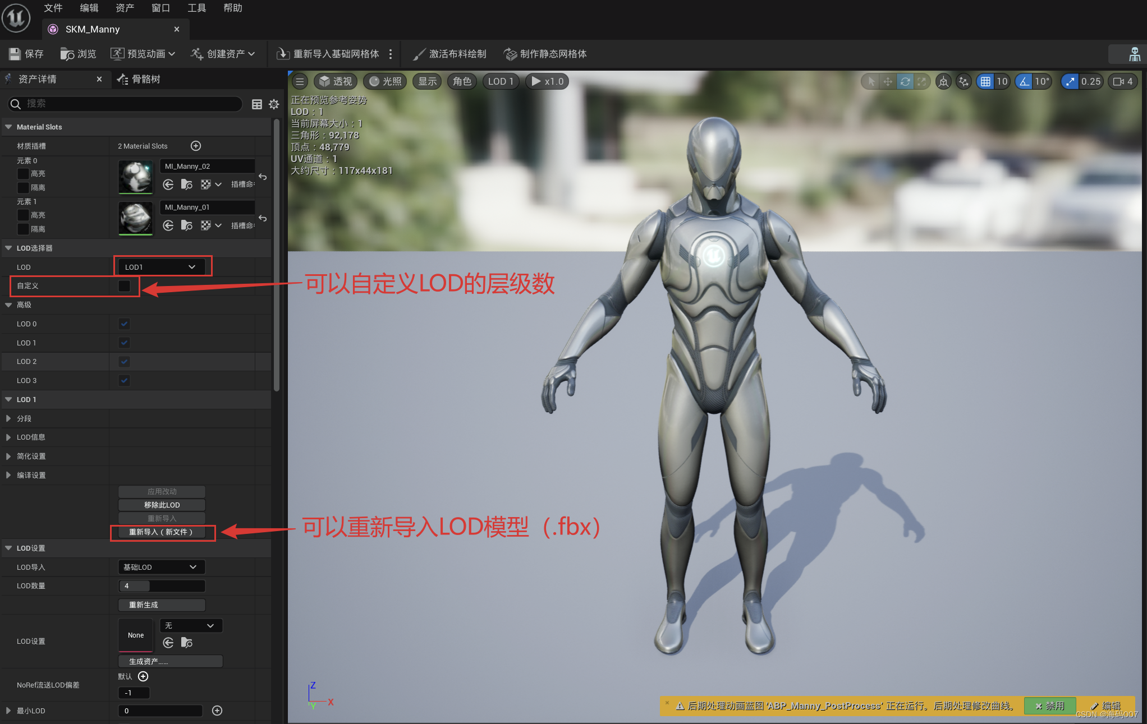Add a material slot with plus icon
Viewport: 1147px width, 724px height.
click(x=196, y=146)
